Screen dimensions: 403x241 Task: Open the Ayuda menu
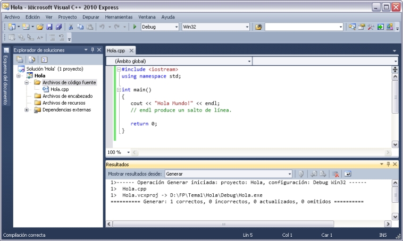[168, 17]
